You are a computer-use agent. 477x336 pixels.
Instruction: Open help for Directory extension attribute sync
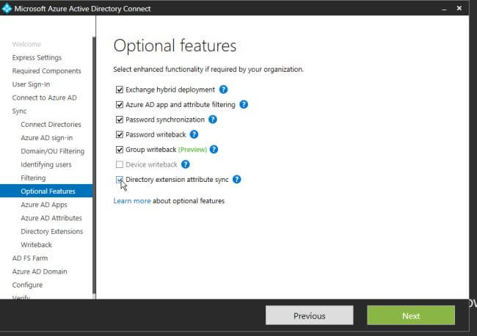coord(237,179)
